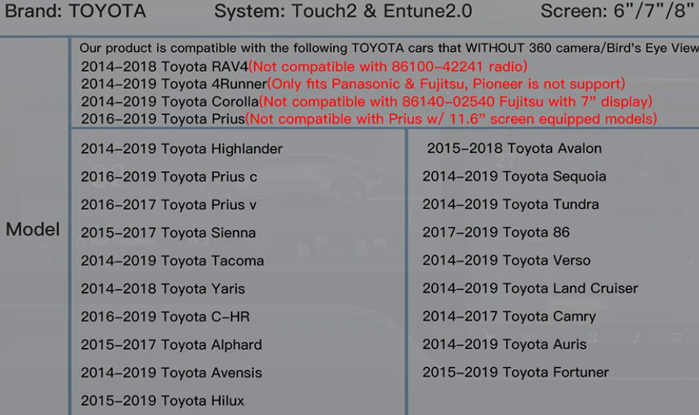Click the Model row label
Screen dimensions: 699x415
click(x=33, y=230)
